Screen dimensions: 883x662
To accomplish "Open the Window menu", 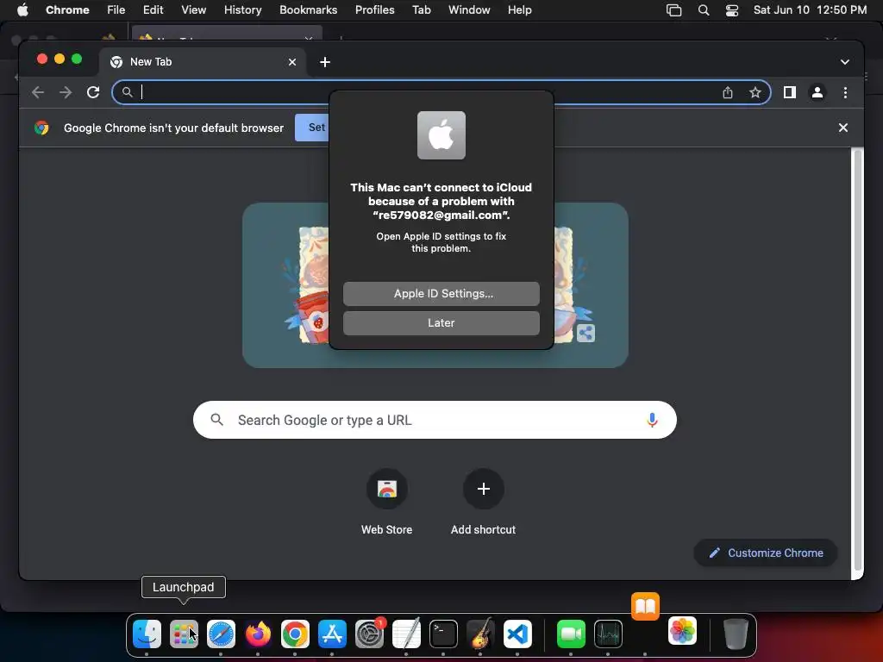I will click(x=469, y=9).
